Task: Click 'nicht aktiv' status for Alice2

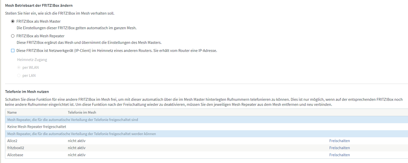Action: coord(77,141)
